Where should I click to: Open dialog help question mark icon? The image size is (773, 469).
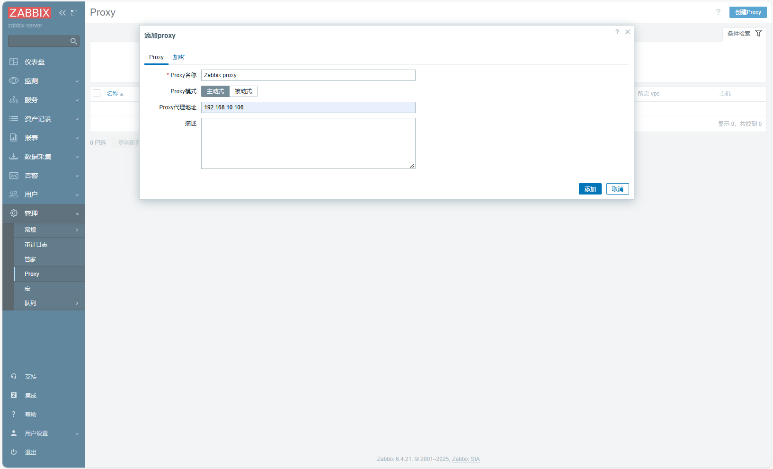coord(617,32)
